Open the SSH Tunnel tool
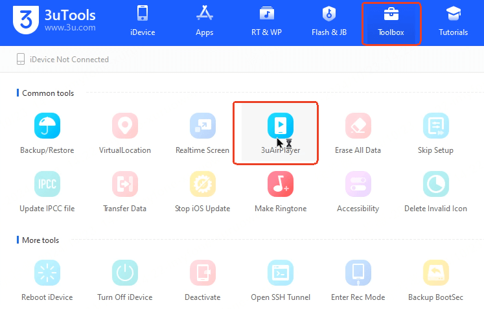The image size is (484, 309). coord(281,273)
